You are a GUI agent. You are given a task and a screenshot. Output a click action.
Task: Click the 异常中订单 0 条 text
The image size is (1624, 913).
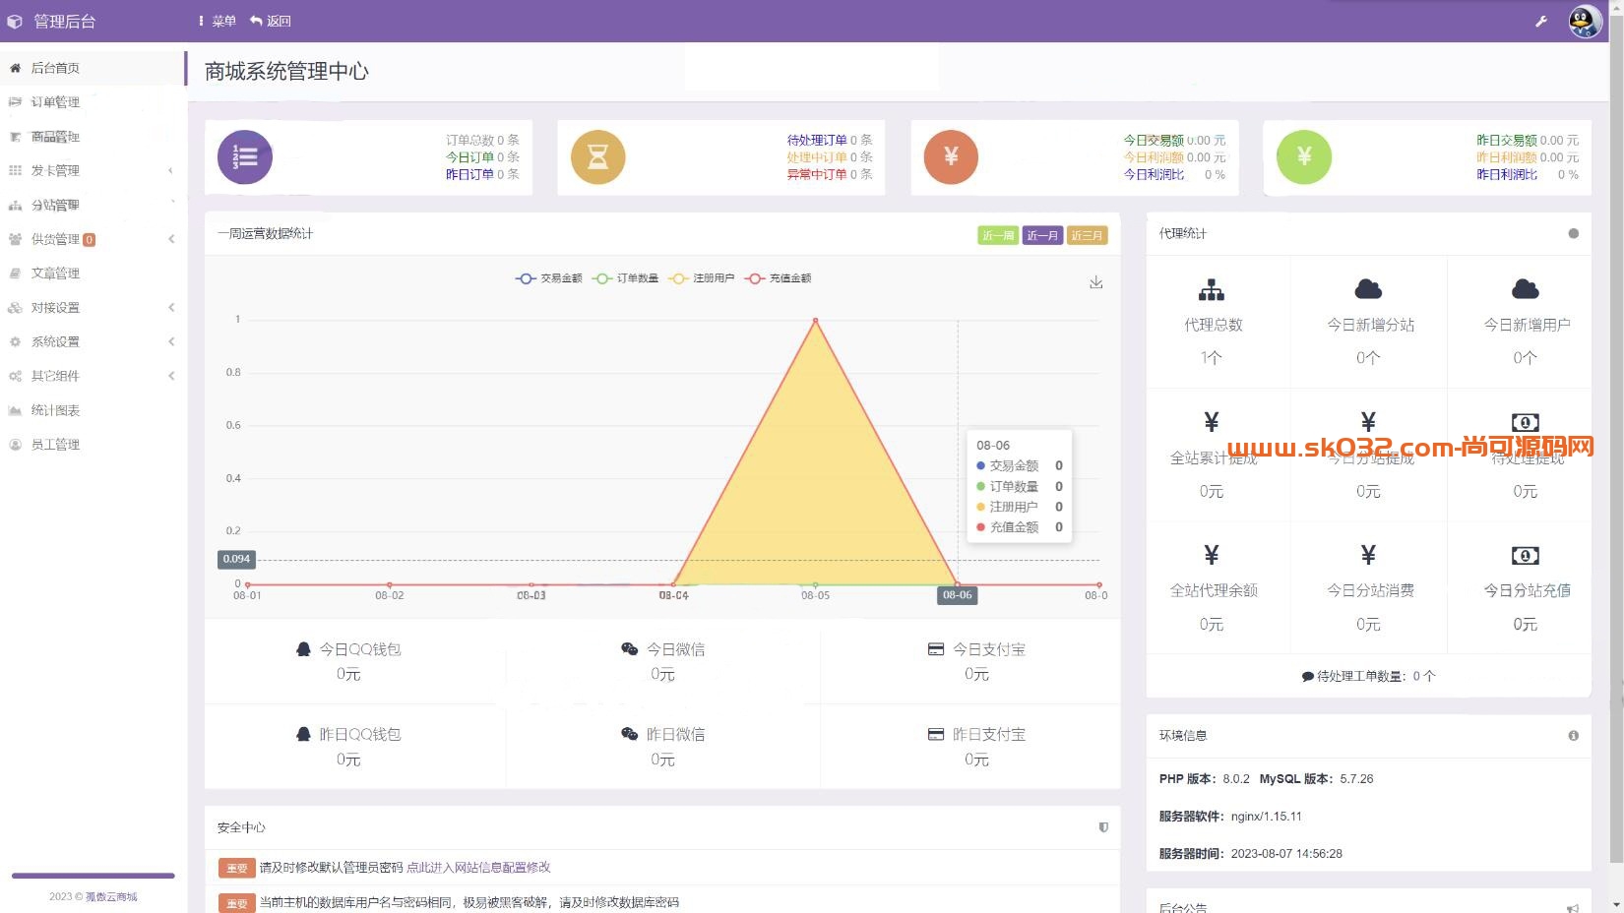point(829,174)
